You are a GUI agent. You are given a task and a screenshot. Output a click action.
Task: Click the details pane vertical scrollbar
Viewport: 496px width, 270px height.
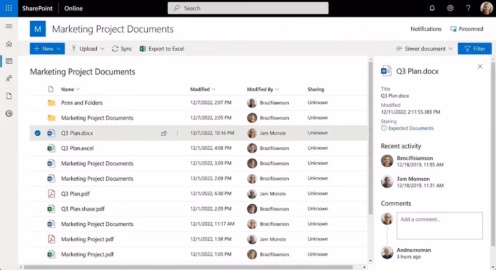click(x=494, y=154)
